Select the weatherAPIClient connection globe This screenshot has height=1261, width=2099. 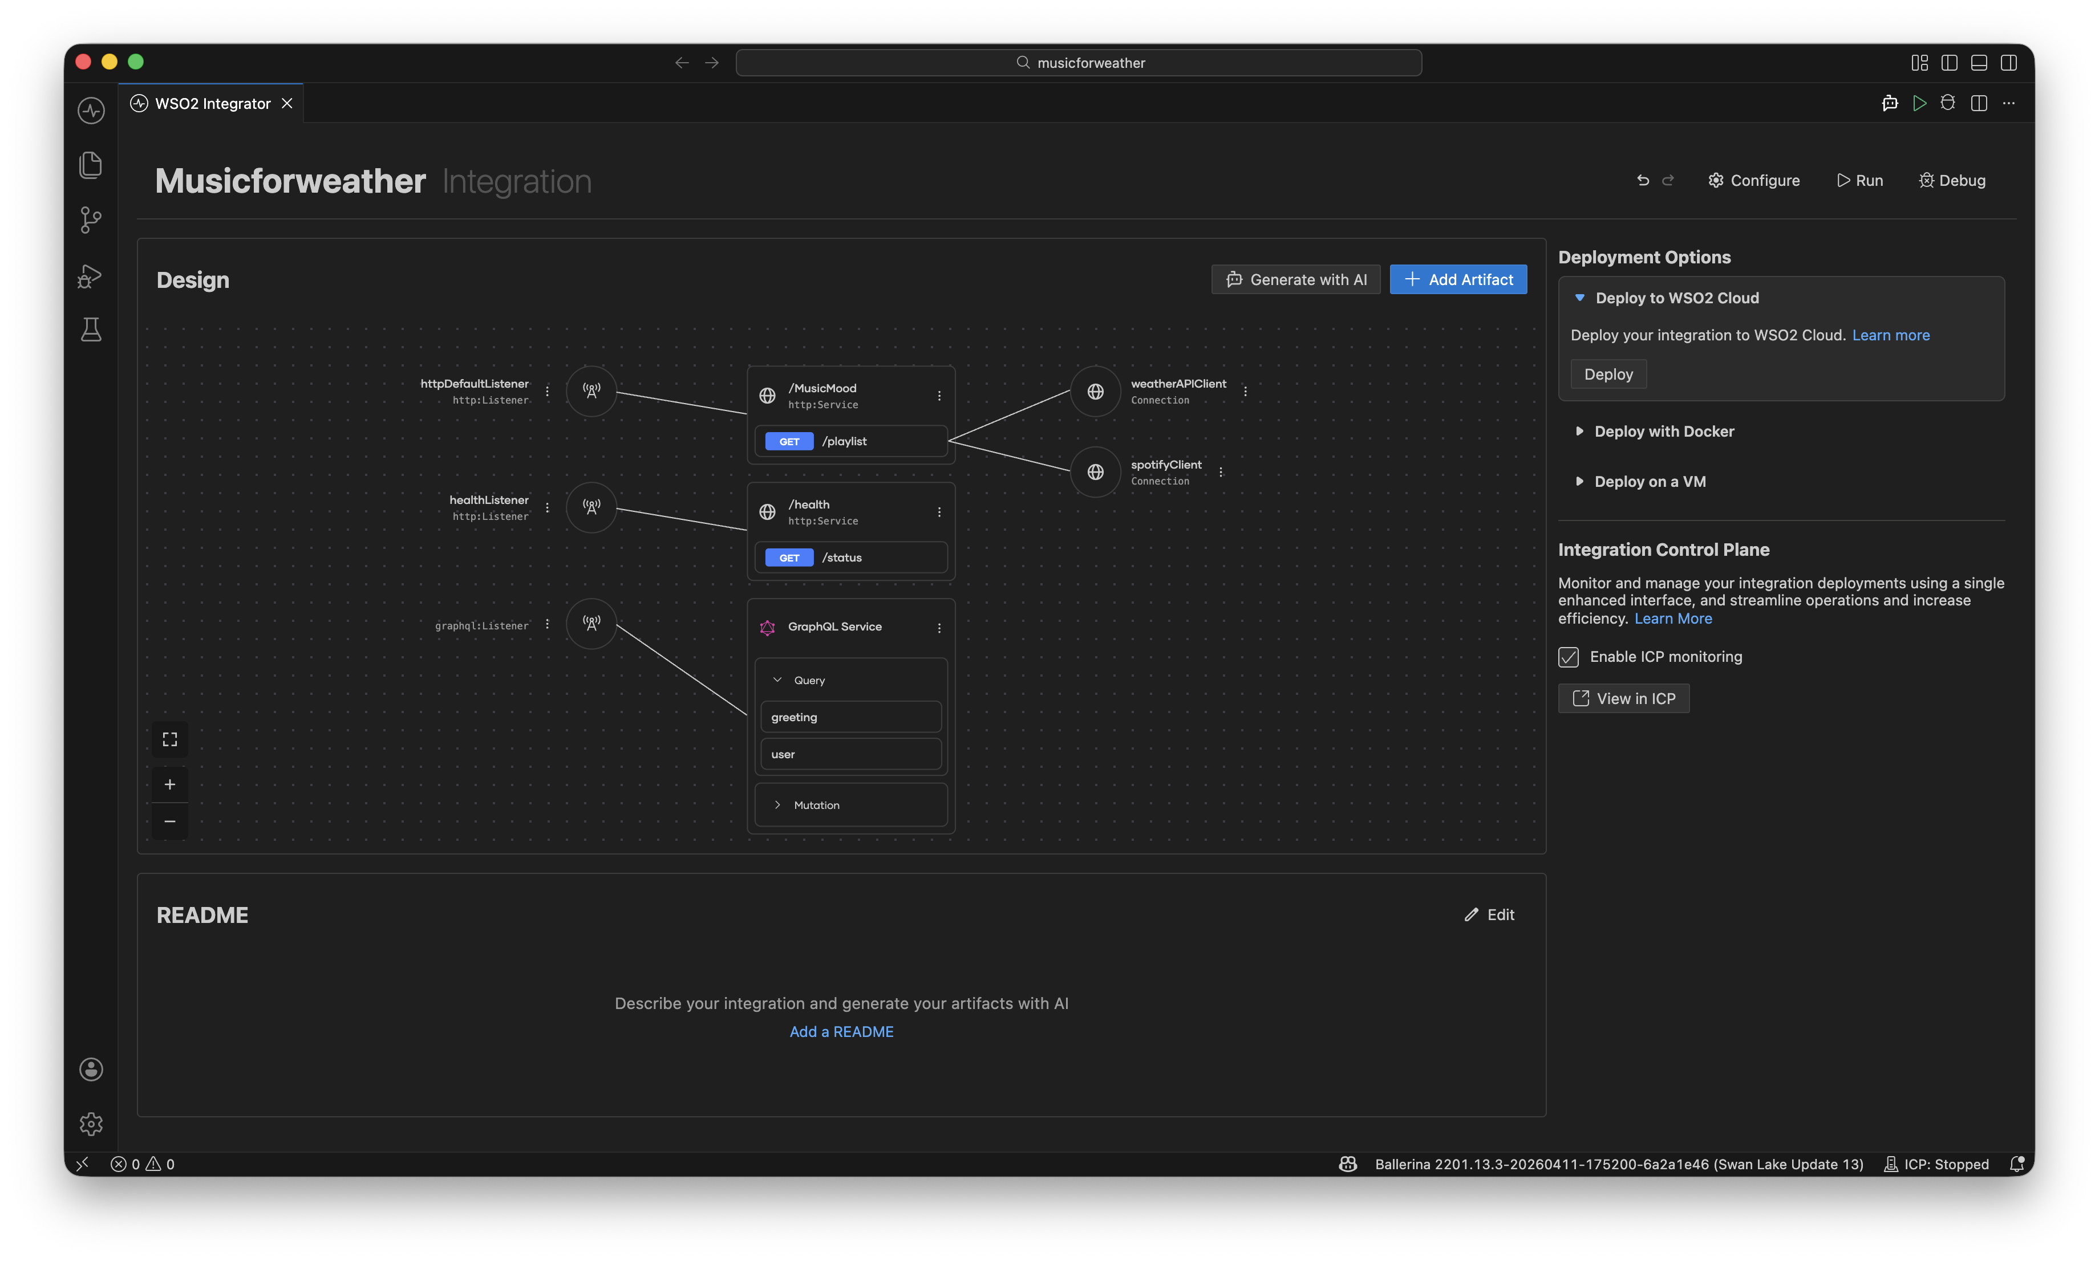click(1095, 391)
